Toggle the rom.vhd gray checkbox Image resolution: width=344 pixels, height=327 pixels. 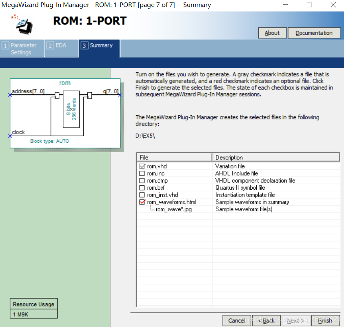142,166
